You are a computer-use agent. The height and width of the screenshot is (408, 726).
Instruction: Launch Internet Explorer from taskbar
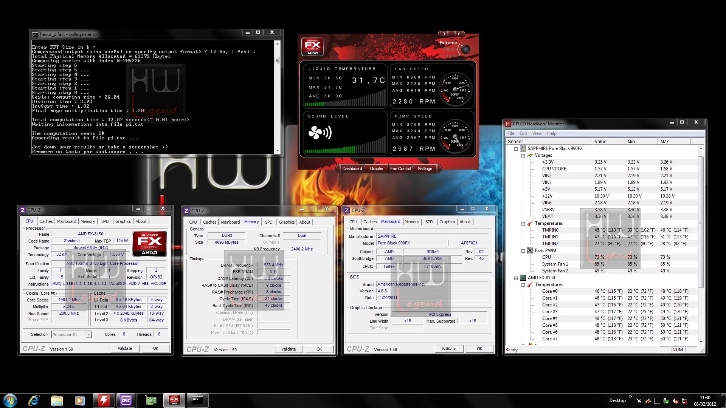click(x=34, y=400)
